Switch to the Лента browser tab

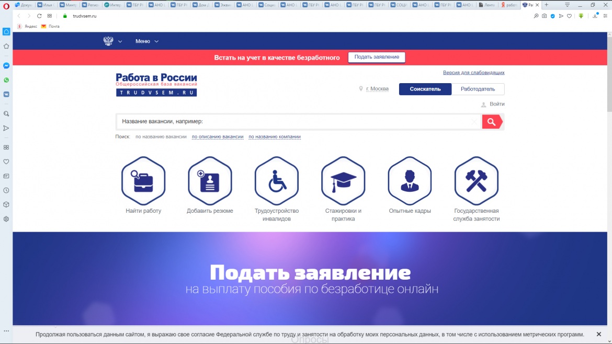(486, 5)
